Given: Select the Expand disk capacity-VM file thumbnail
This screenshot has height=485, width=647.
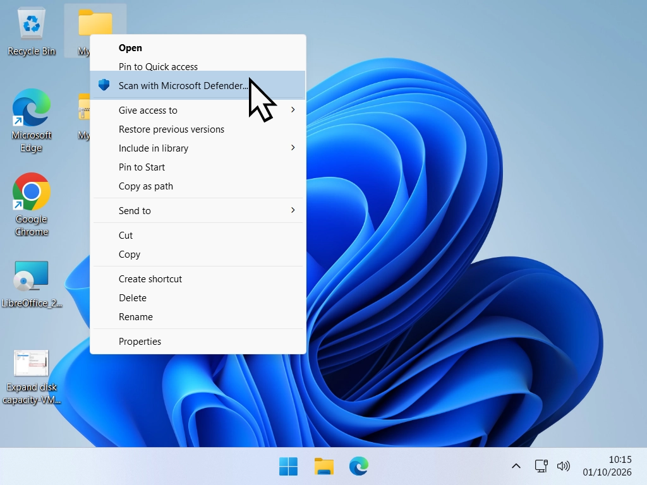Looking at the screenshot, I should [x=32, y=377].
